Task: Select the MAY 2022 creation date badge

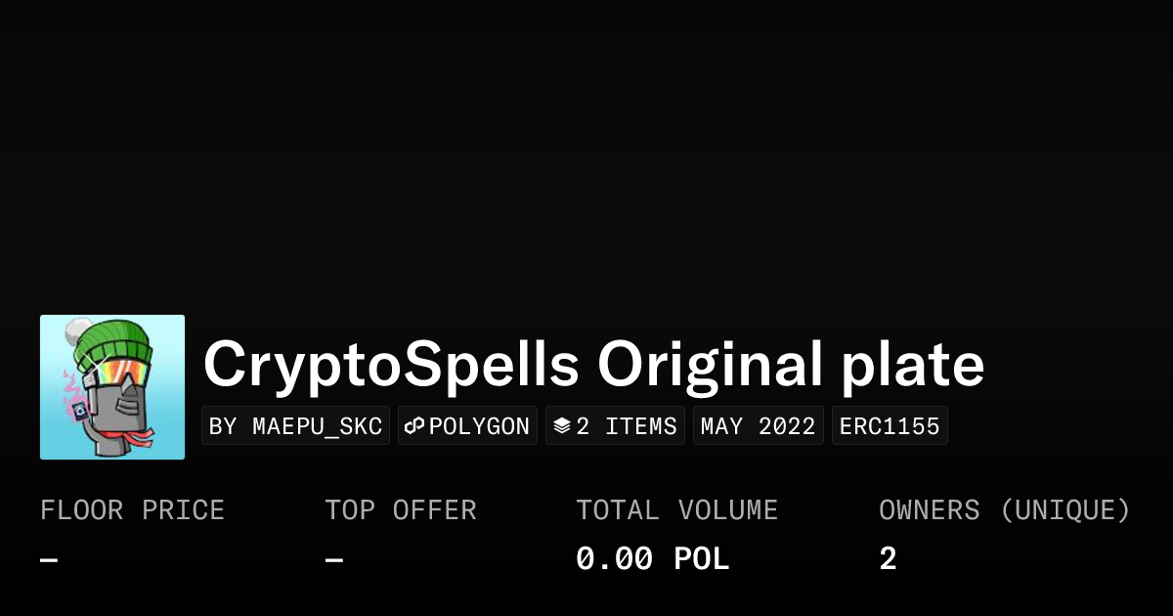Action: click(758, 426)
